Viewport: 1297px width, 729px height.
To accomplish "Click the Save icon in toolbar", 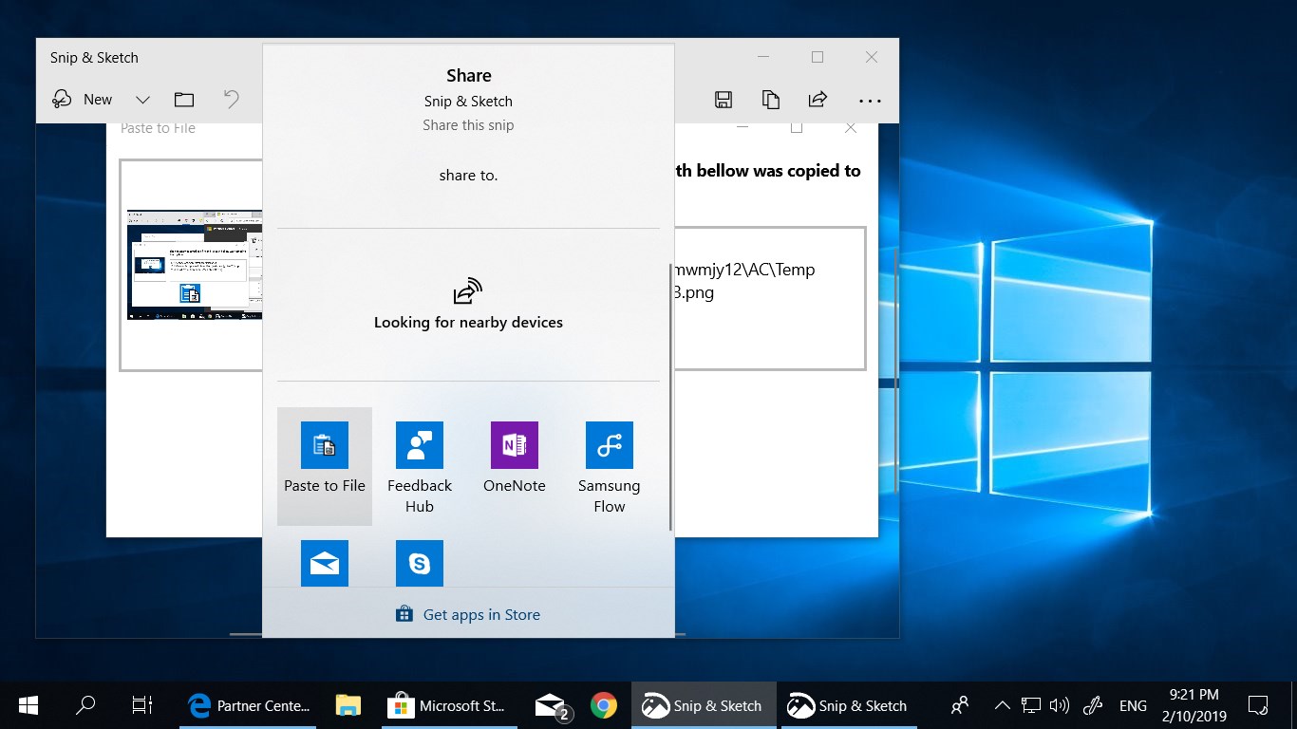I will (724, 100).
